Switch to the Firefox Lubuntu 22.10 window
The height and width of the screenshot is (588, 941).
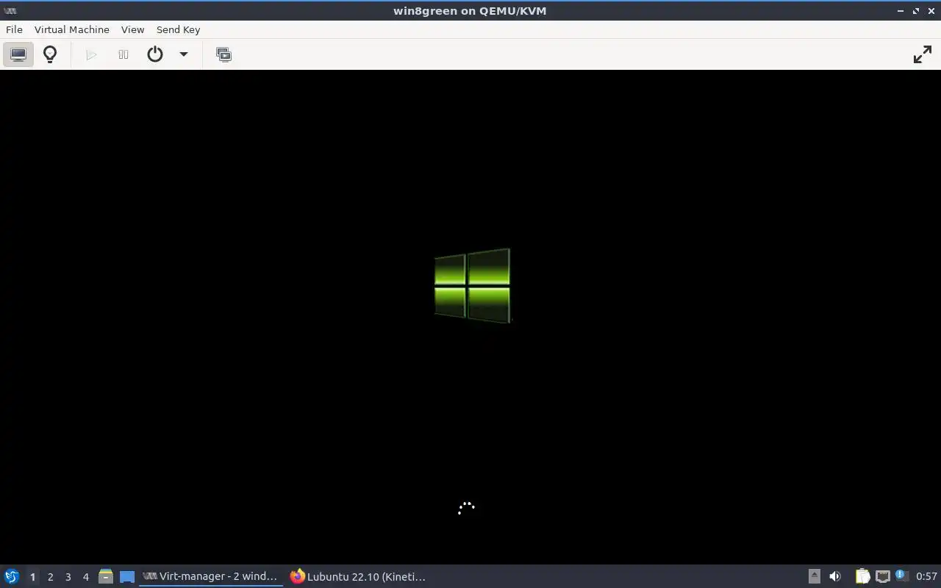tap(359, 576)
